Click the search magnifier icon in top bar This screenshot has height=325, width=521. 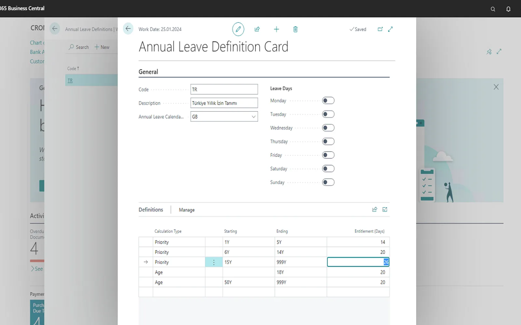[x=493, y=9]
